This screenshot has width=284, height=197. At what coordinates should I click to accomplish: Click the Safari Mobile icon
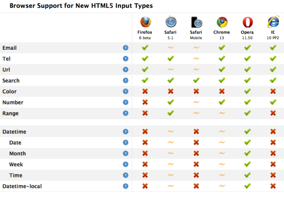pyautogui.click(x=196, y=22)
